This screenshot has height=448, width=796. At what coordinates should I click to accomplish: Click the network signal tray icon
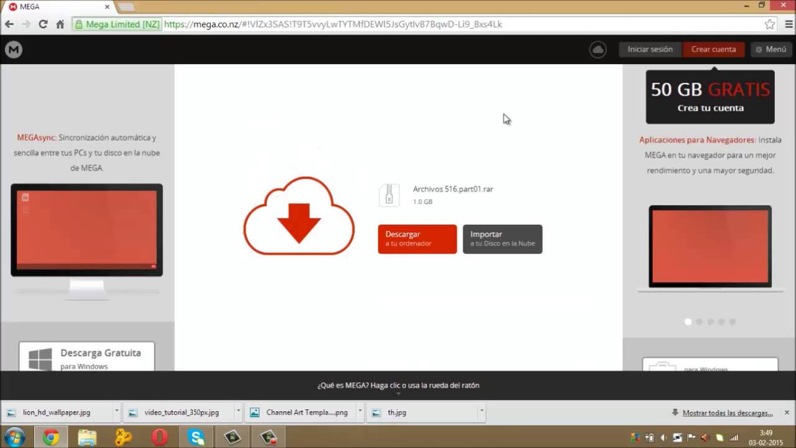coord(734,437)
